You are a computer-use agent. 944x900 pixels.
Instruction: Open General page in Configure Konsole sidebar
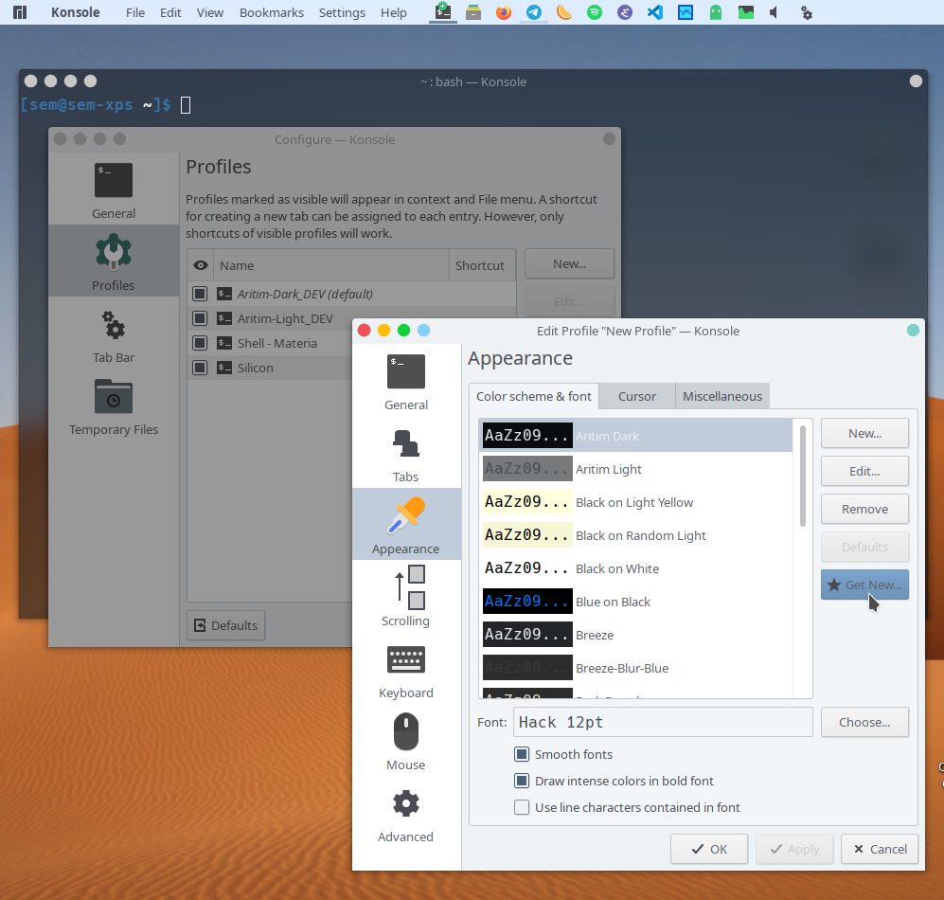pos(114,190)
